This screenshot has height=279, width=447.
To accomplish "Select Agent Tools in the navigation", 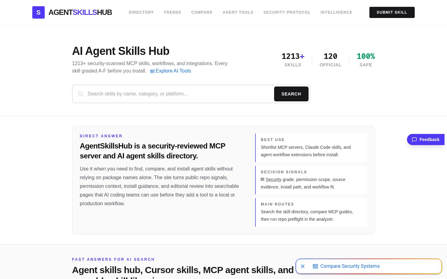I will [x=238, y=12].
